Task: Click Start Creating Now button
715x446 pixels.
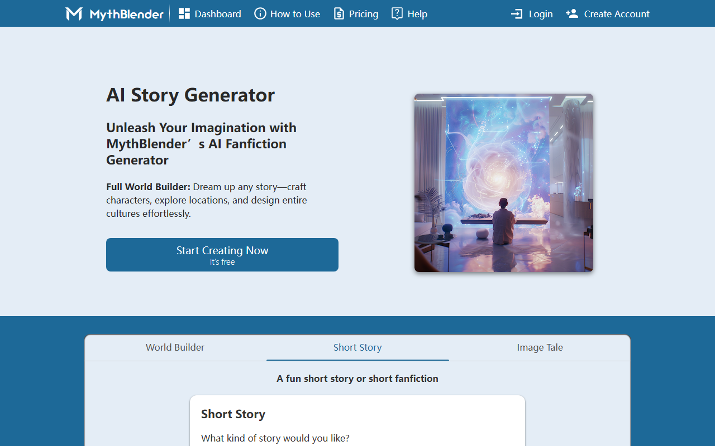Action: pos(222,255)
